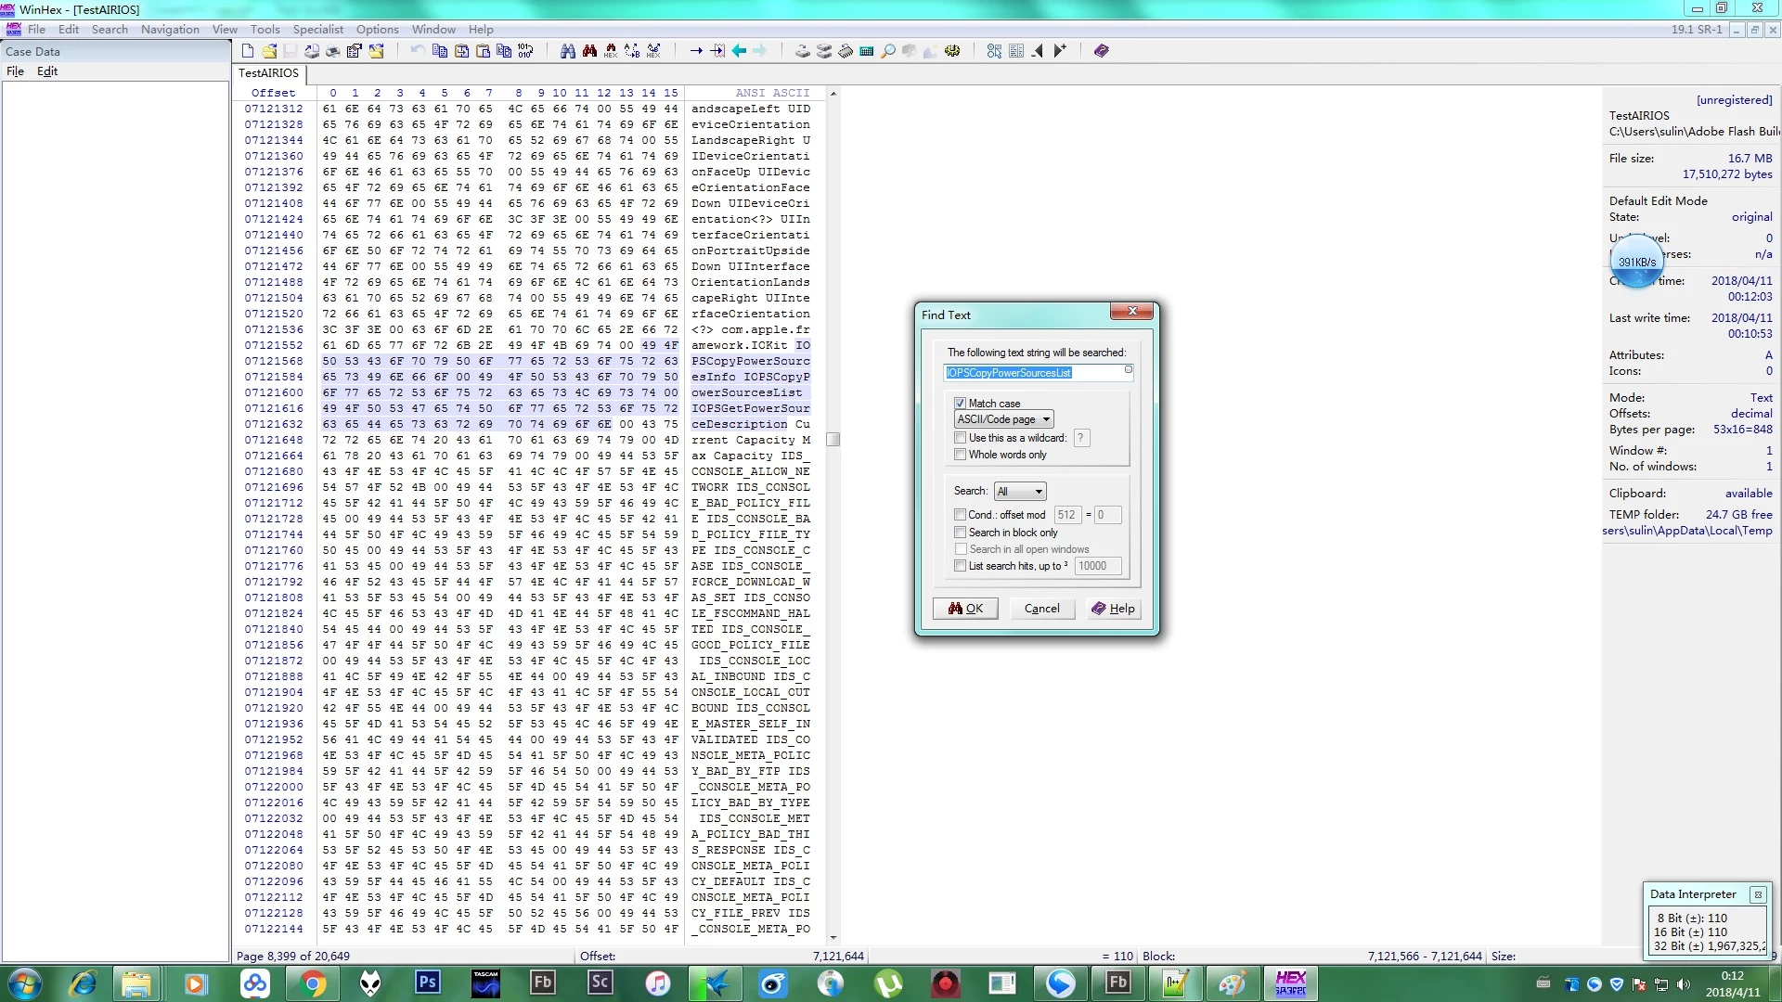Screen dimensions: 1782x1002
Task: Open the ASCII/Code page dropdown
Action: coord(1004,419)
